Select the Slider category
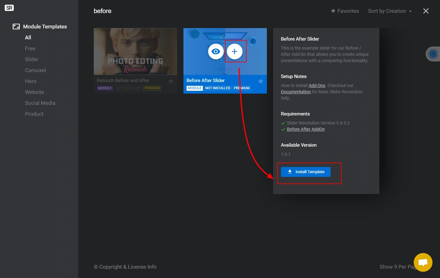 pos(32,59)
